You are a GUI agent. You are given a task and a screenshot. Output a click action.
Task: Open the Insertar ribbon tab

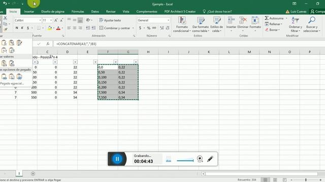(29, 12)
